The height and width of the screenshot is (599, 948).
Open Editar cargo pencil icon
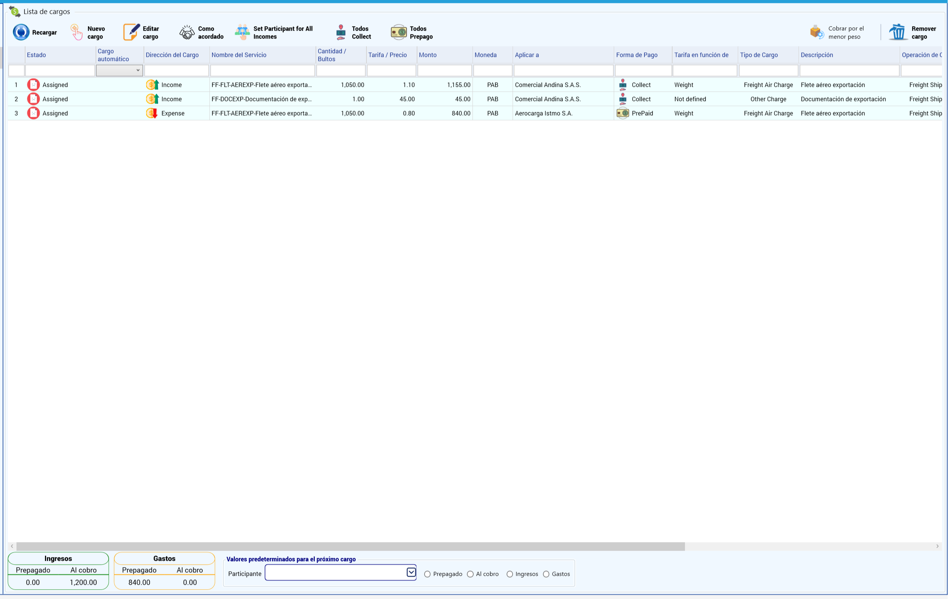point(131,32)
